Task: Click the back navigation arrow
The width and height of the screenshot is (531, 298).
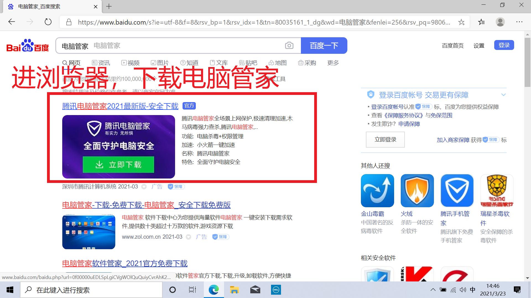Action: coord(11,22)
